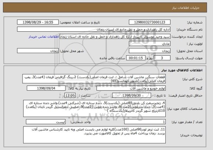Select the جزئیات اطلاعات نیاز header title
Image resolution: width=213 pixels, height=150 pixels.
click(x=186, y=8)
